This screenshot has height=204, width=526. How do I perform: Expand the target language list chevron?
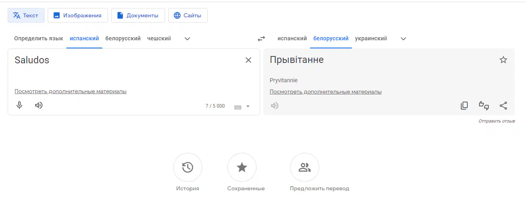point(403,39)
